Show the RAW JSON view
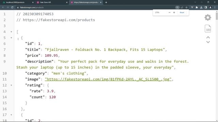 point(208,28)
